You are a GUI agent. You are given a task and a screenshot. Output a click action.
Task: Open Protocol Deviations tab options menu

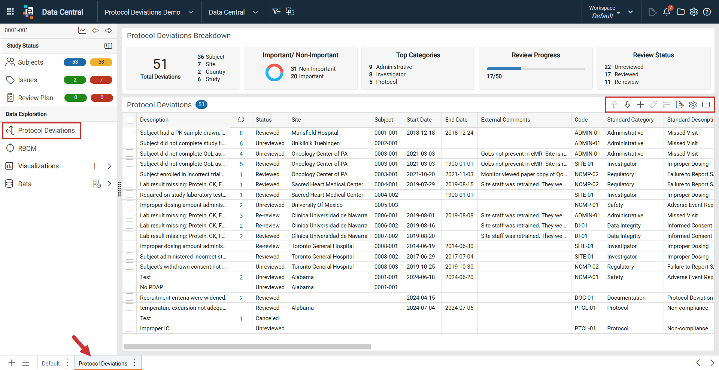(x=134, y=363)
